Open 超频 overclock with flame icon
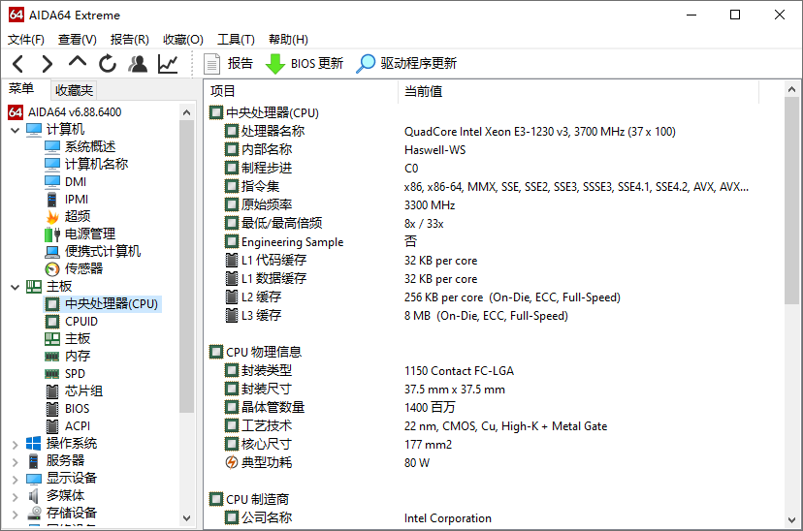Screen dimensions: 803x531 [x=68, y=216]
